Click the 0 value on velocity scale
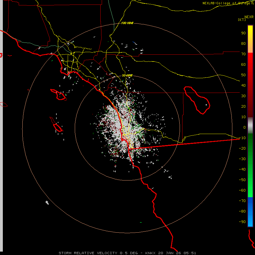Image resolution: width=255 pixels, height=255 pixels. (245, 127)
